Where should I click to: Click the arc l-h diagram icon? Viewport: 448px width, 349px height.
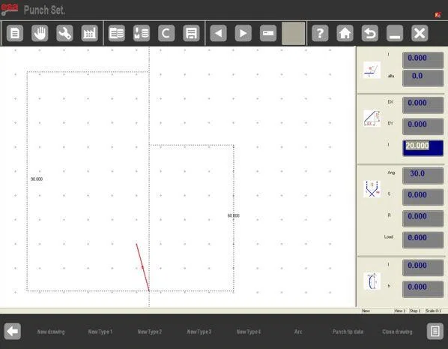click(x=372, y=281)
